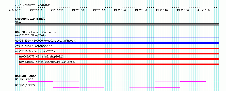Click the red nsv6389056 variant bar
Viewport: 226px width, 91px height.
[117, 54]
